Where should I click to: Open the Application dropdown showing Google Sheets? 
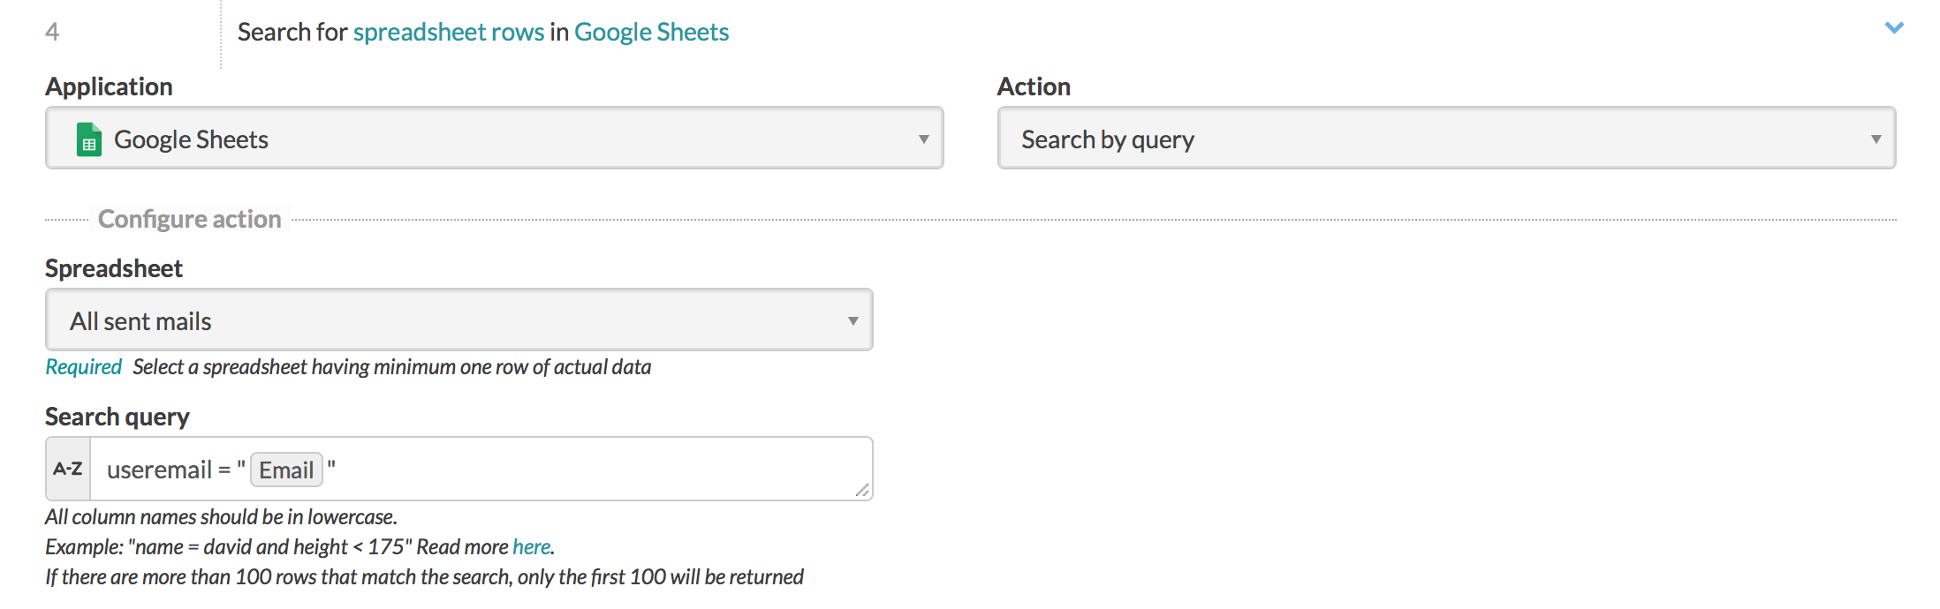click(494, 138)
